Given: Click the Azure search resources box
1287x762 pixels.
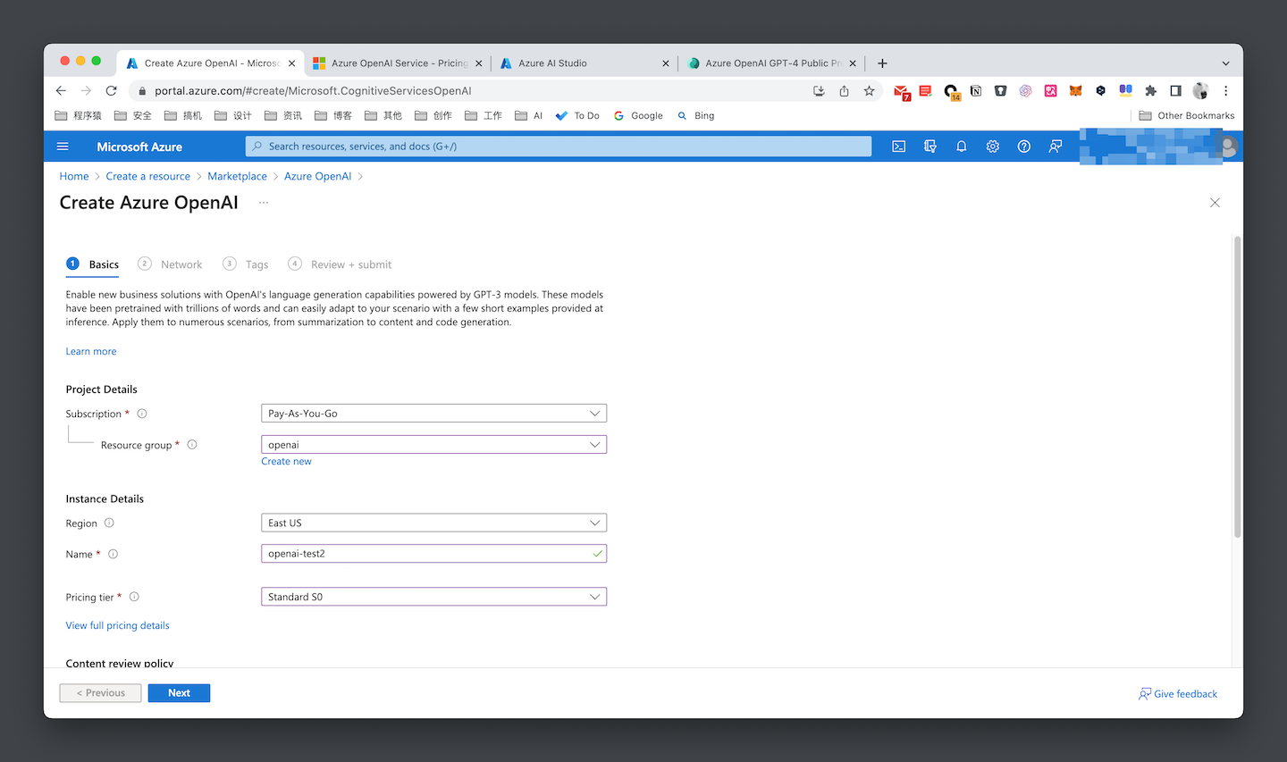Looking at the screenshot, I should (x=559, y=147).
